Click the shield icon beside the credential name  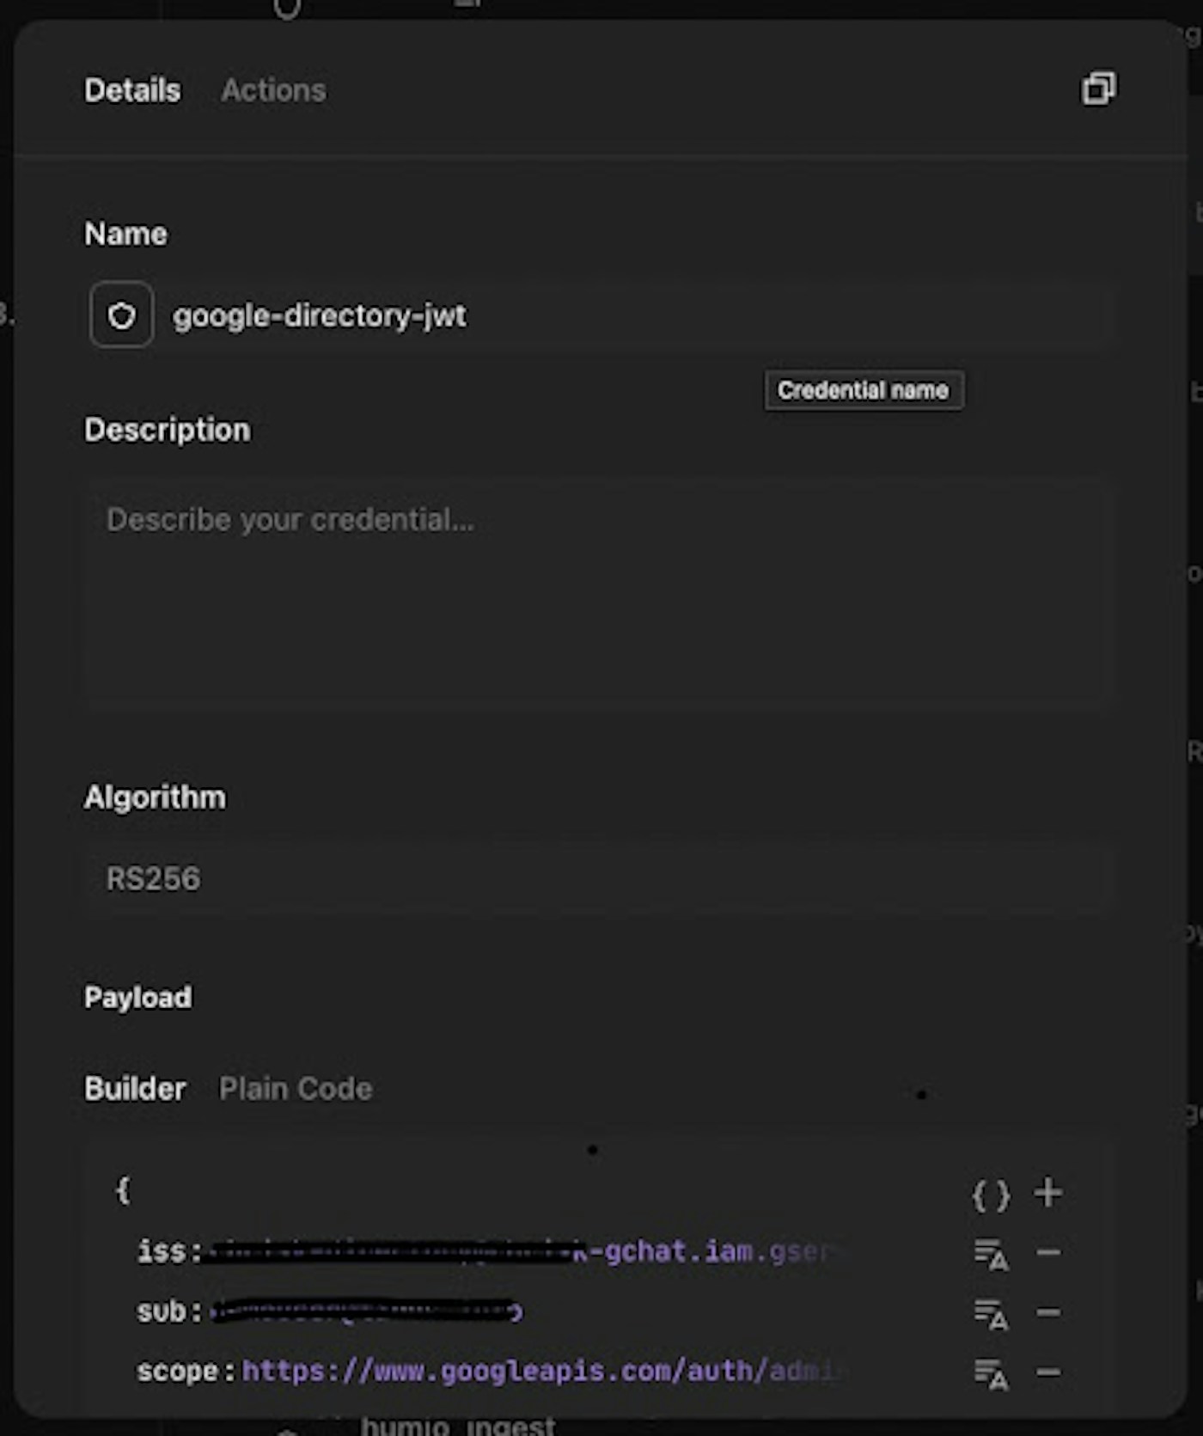click(121, 315)
